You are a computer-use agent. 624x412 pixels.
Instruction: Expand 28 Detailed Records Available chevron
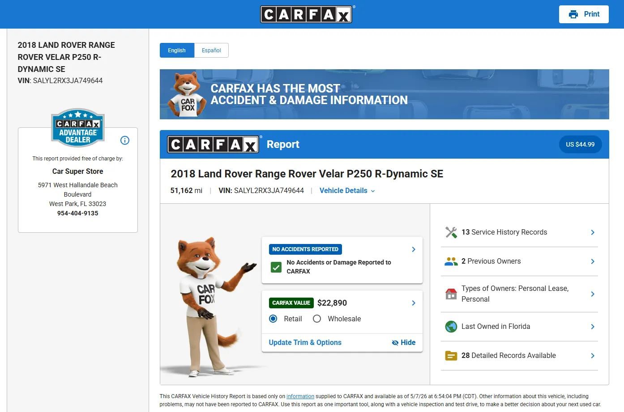[x=593, y=356]
